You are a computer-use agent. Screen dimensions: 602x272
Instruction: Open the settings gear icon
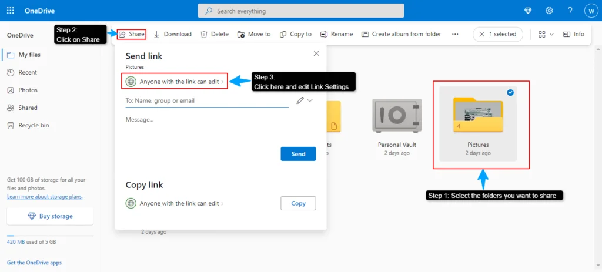549,11
